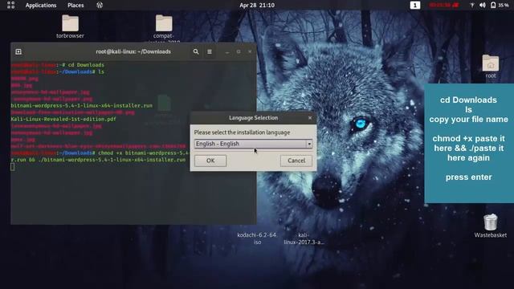Open the root home folder icon

491,67
